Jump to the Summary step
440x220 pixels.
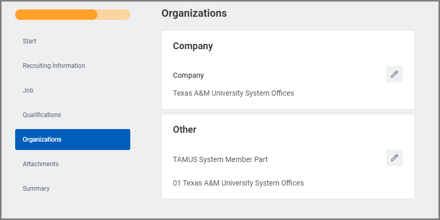tap(36, 189)
